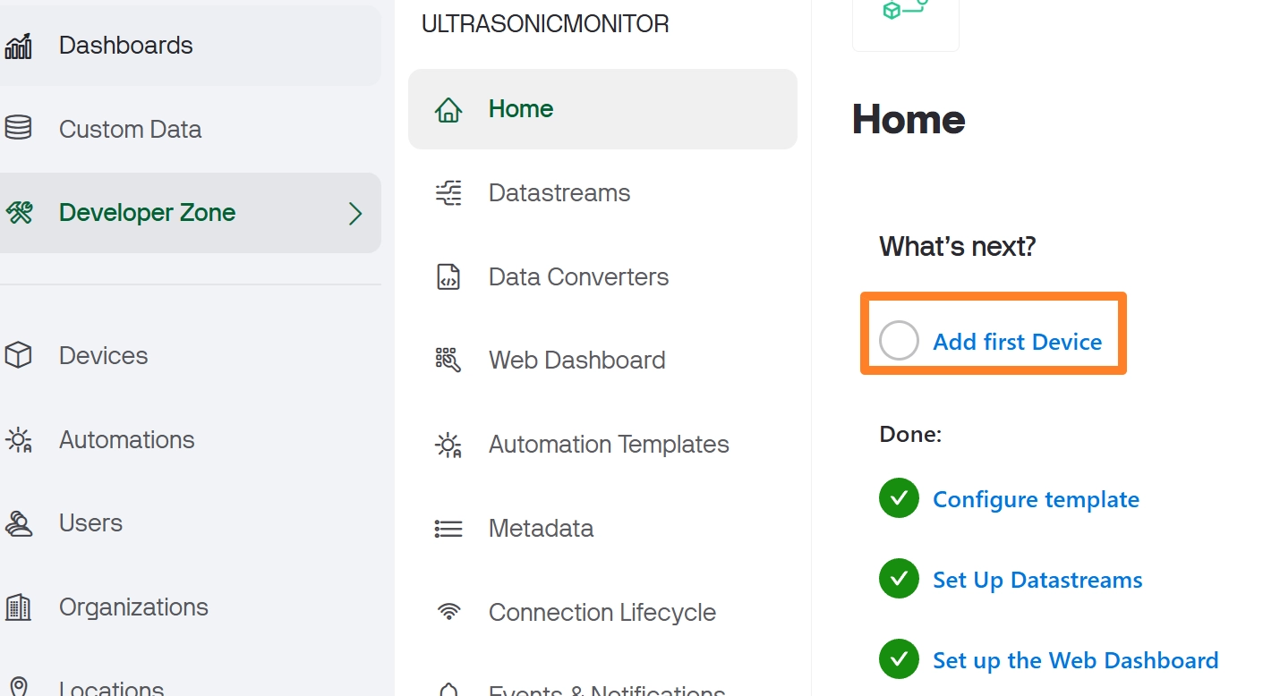Viewport: 1263px width, 696px height.
Task: Click the Dashboards chart icon
Action: 19,46
